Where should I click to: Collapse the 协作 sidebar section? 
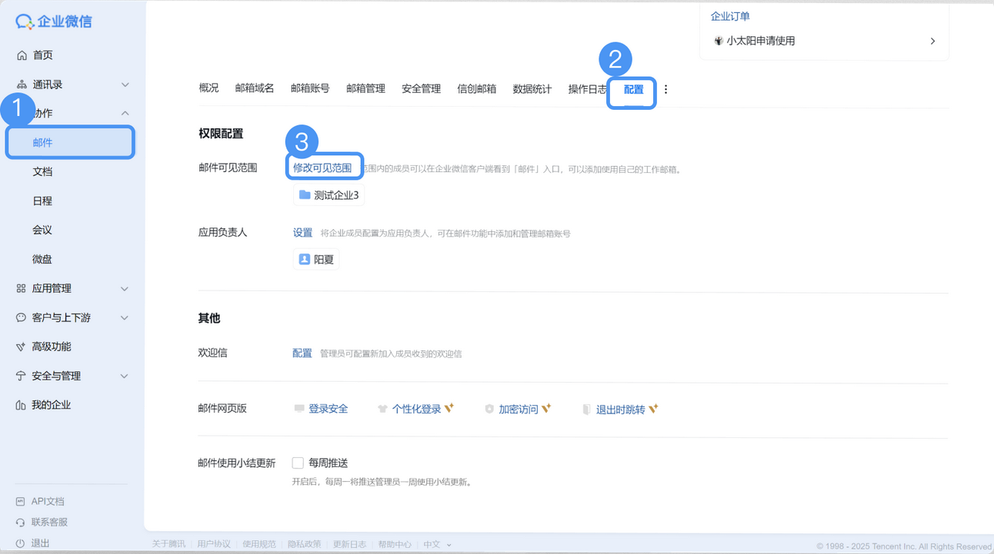click(x=125, y=112)
